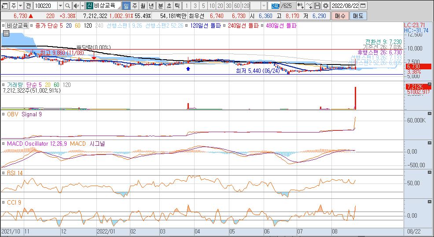The image size is (434, 237).
Task: Click the magnifier stock search icon
Action: [x=67, y=6]
